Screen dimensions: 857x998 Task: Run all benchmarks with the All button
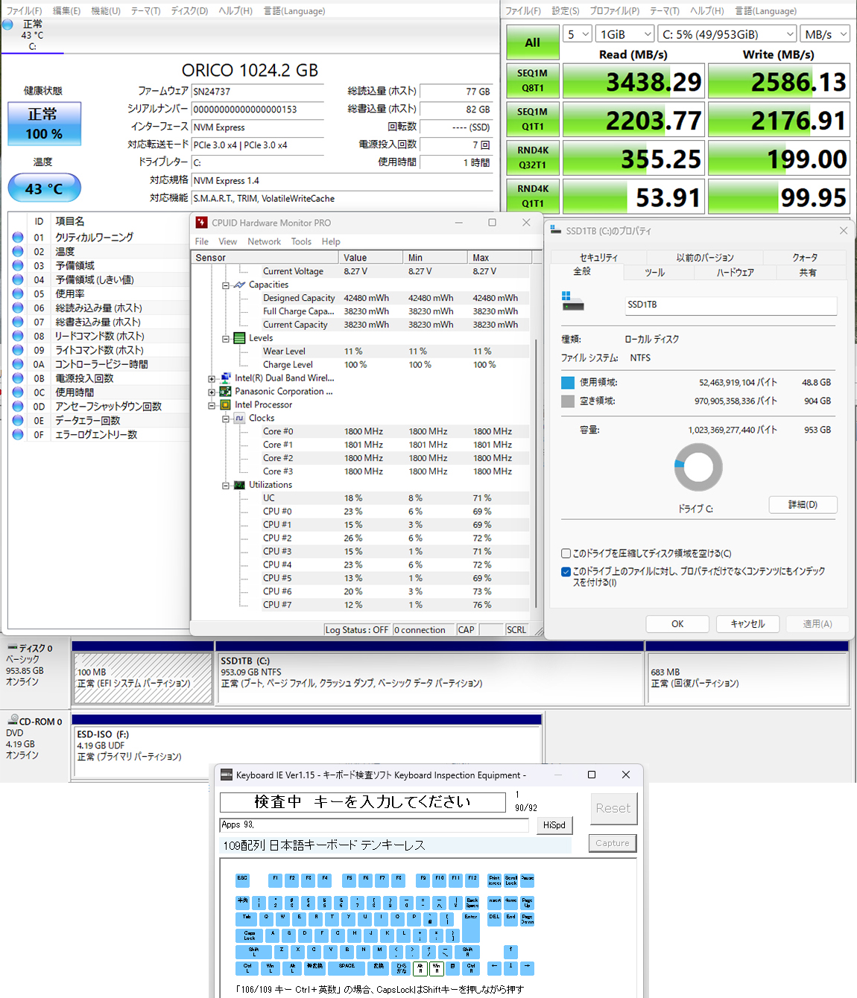pos(532,42)
